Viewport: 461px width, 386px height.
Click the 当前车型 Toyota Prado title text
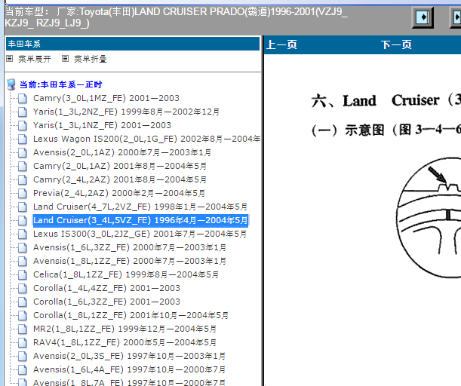(x=177, y=17)
